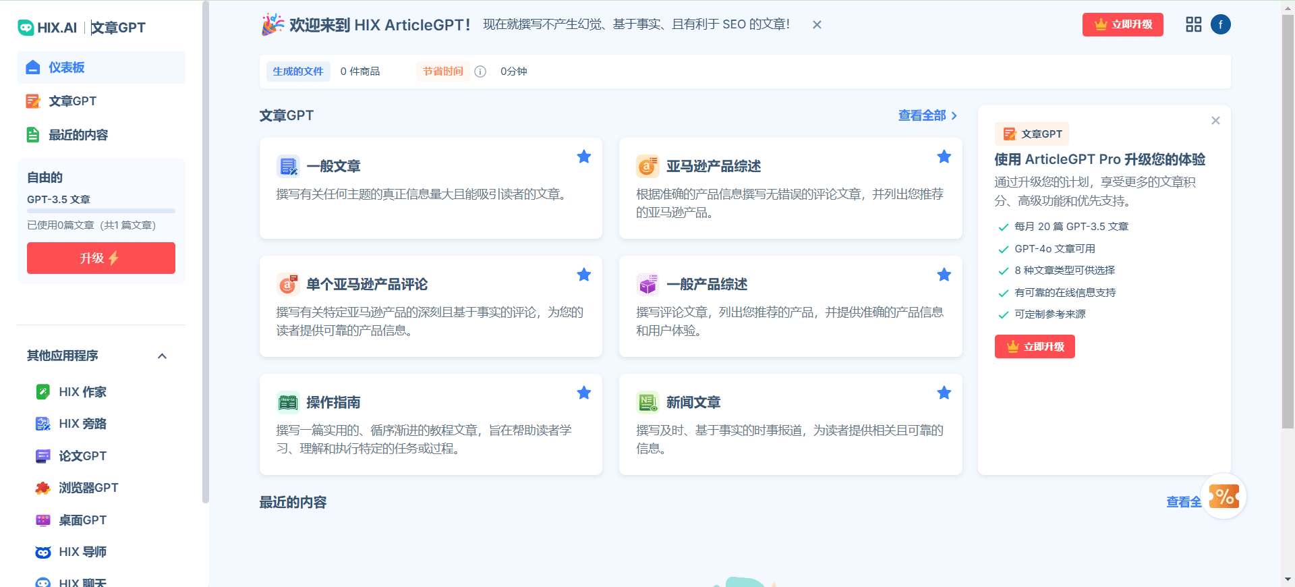Click the 亚马逊产品综述 icon
Image resolution: width=1295 pixels, height=587 pixels.
click(647, 166)
